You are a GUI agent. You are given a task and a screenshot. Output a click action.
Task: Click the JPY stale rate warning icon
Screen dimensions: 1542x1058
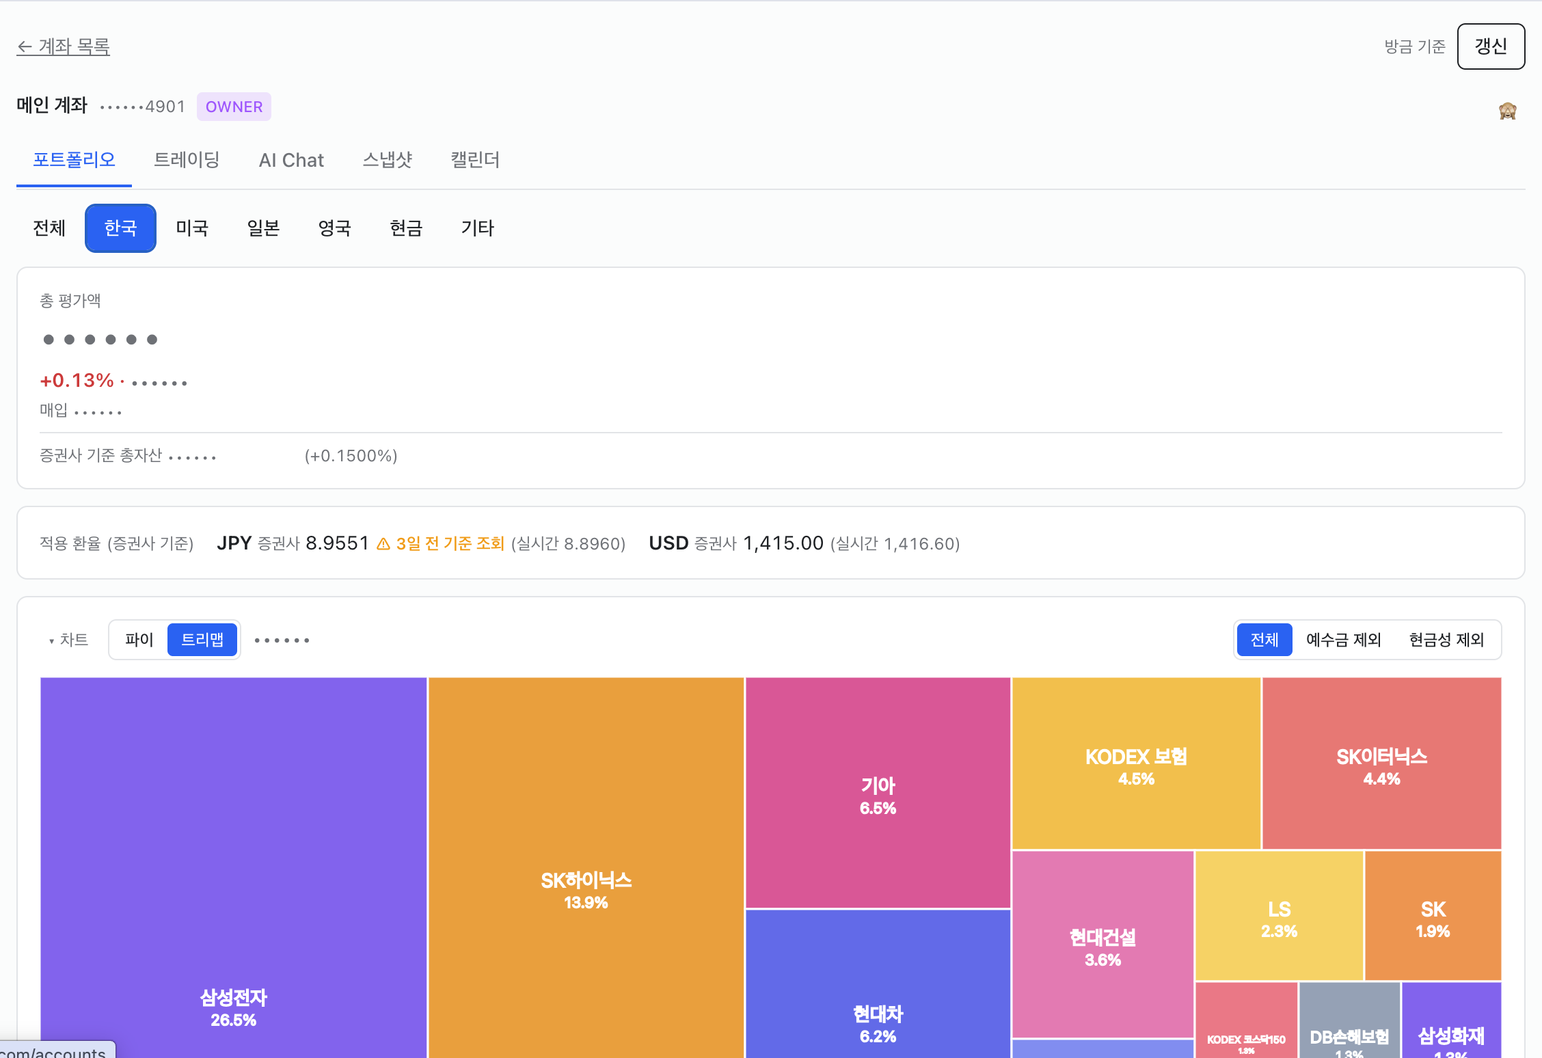pos(383,544)
